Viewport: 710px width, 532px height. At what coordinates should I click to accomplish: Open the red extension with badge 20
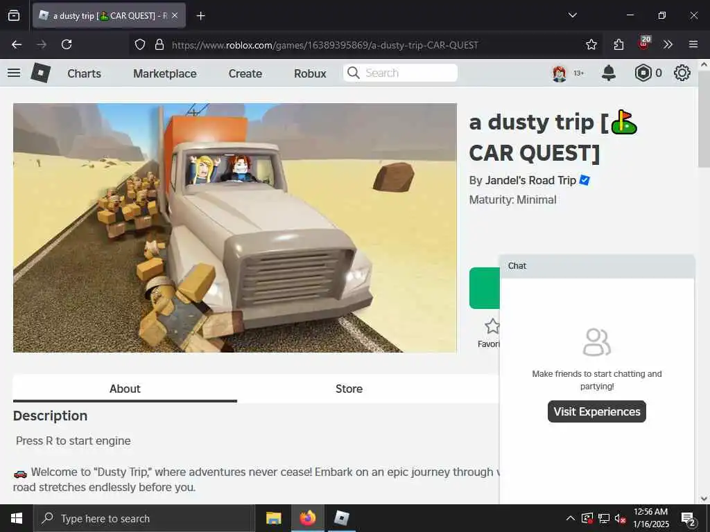click(x=644, y=44)
